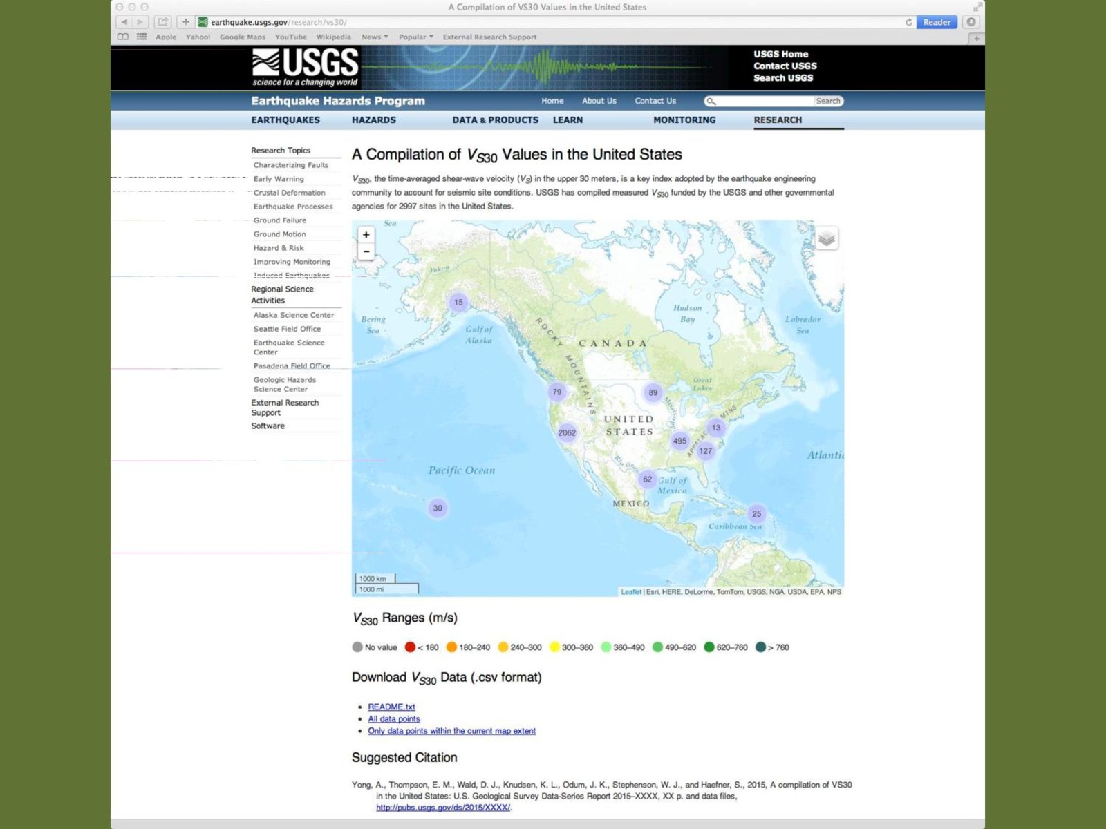Click the Top Sites grid icon

[142, 37]
